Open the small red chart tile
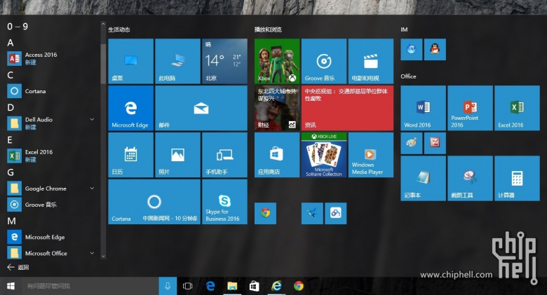This screenshot has width=547, height=295. (x=435, y=143)
